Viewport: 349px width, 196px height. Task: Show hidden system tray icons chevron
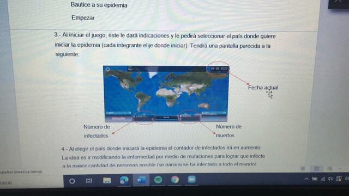(306, 179)
